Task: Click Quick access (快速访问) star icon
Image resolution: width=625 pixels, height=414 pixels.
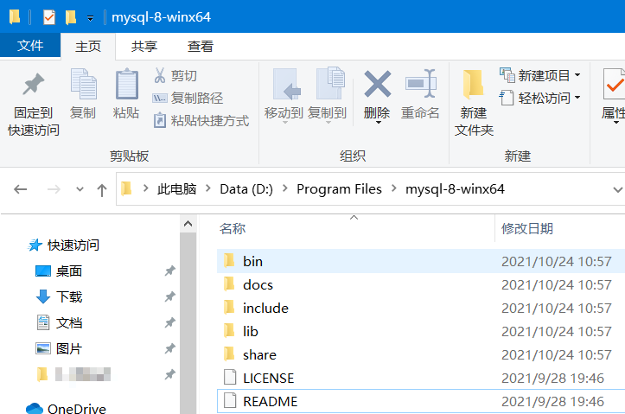Action: (x=35, y=245)
